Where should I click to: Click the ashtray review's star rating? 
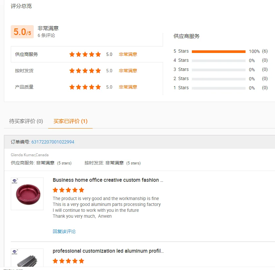pos(68,190)
